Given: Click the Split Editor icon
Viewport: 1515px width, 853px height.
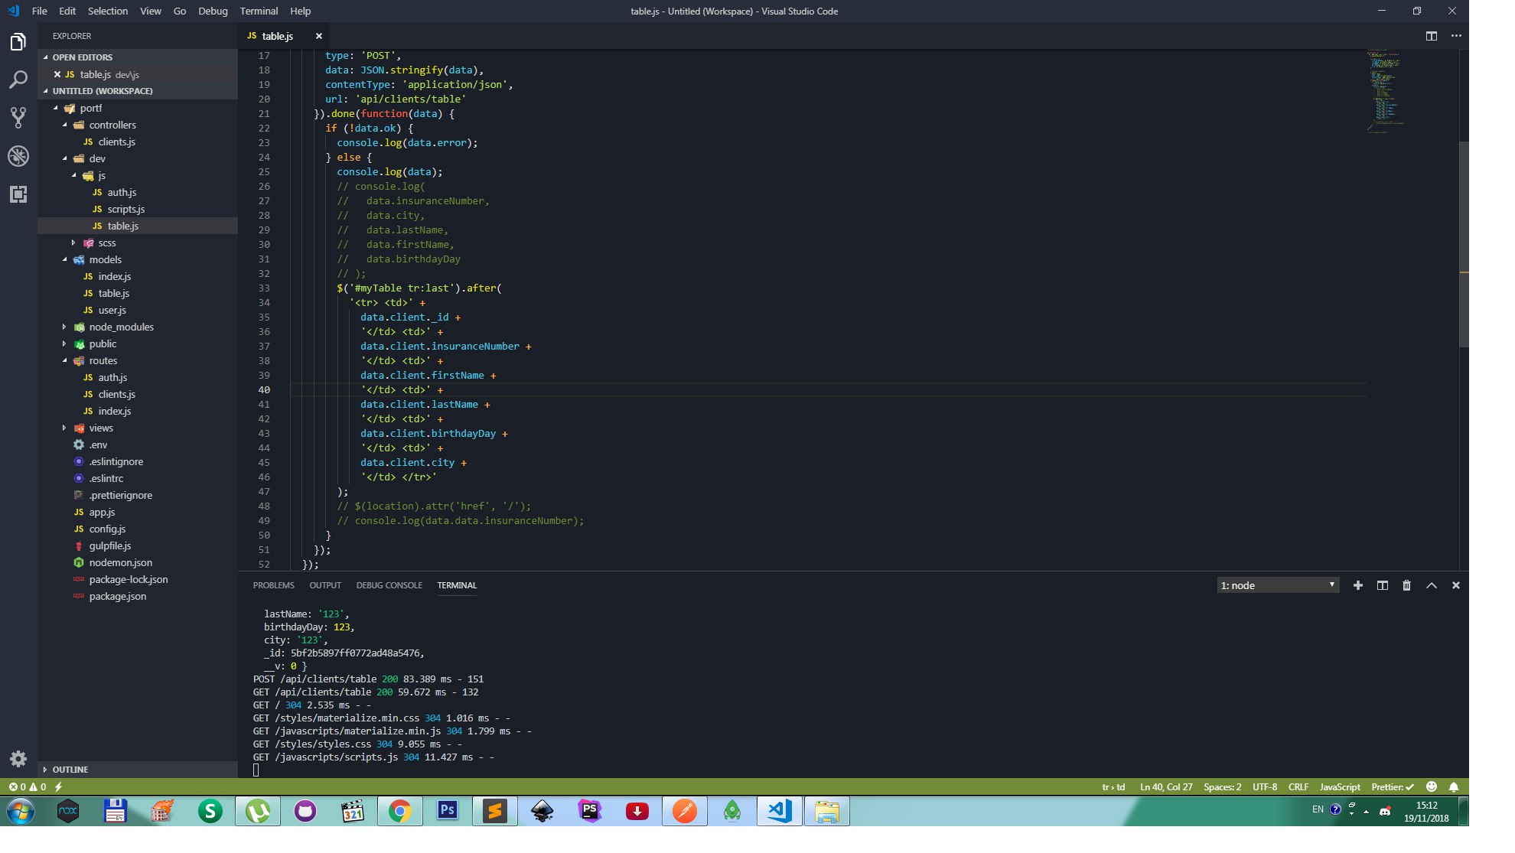Looking at the screenshot, I should 1431,36.
